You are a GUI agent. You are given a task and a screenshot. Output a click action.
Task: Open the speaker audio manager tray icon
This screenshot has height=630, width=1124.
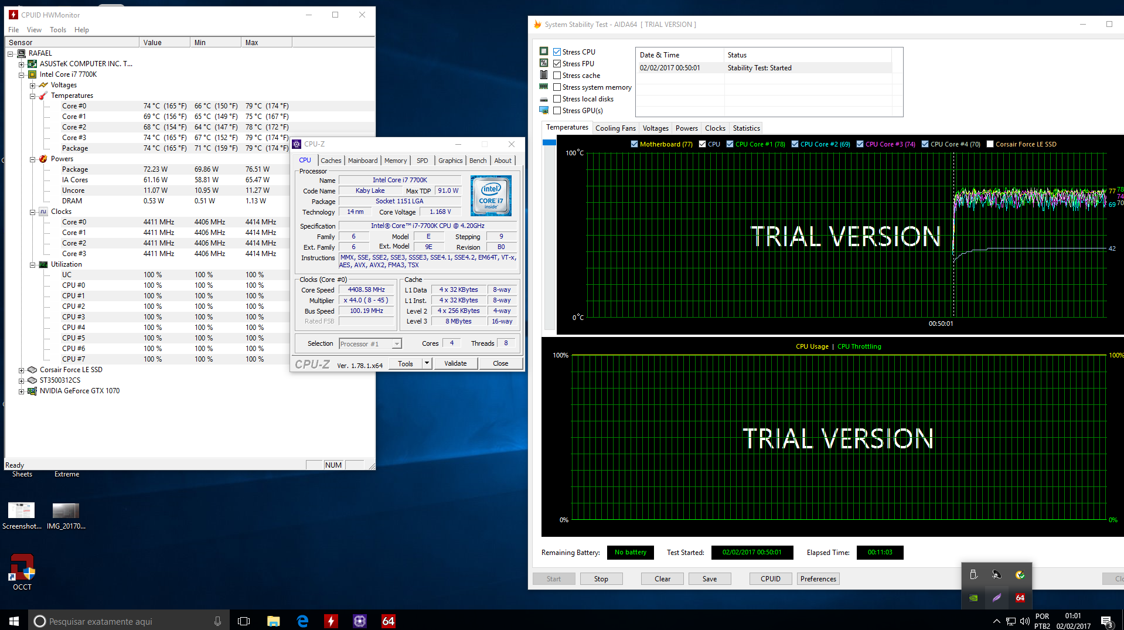(997, 574)
